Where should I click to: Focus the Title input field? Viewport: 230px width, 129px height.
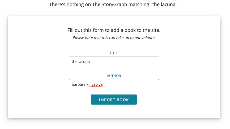(114, 61)
